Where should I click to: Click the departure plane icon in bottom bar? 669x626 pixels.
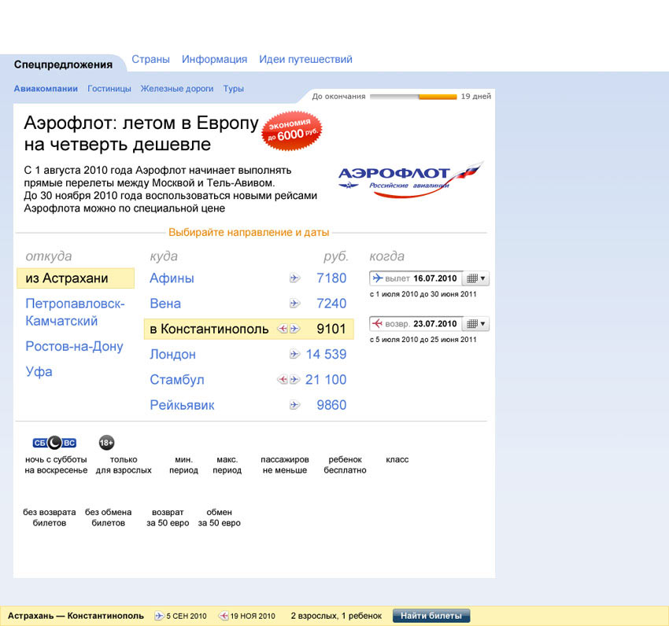click(159, 616)
